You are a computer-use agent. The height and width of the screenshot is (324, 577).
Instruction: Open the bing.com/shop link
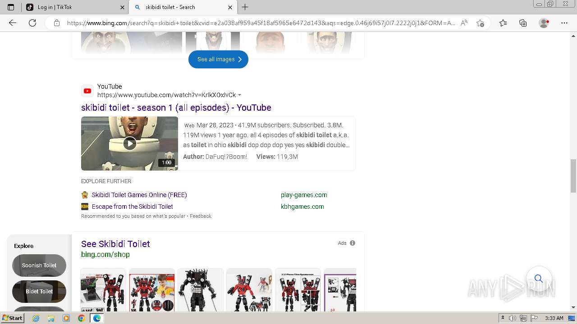[105, 254]
